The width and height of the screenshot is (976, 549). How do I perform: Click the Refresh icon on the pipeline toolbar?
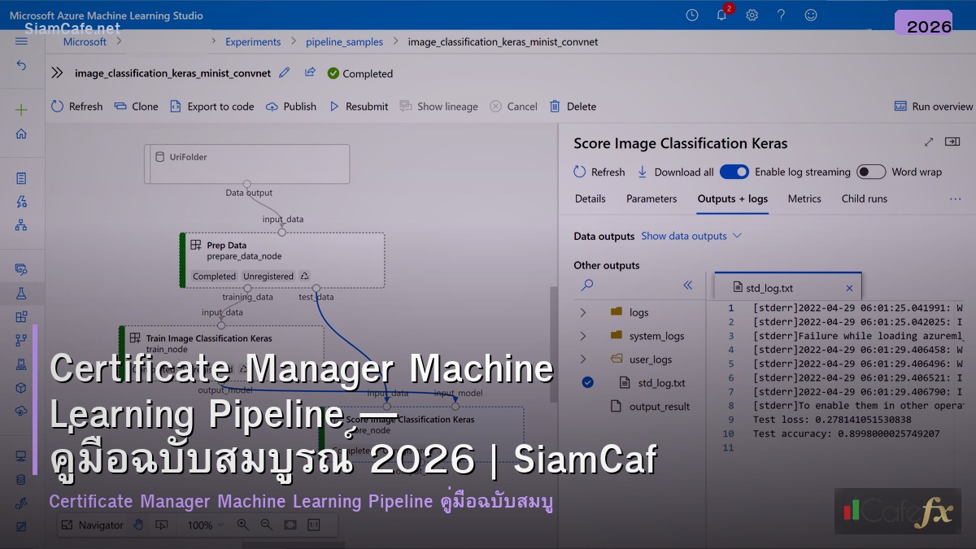[57, 106]
